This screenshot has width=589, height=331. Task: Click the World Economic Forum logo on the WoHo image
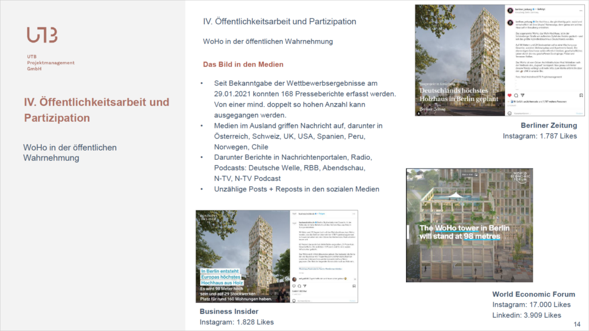(520, 177)
